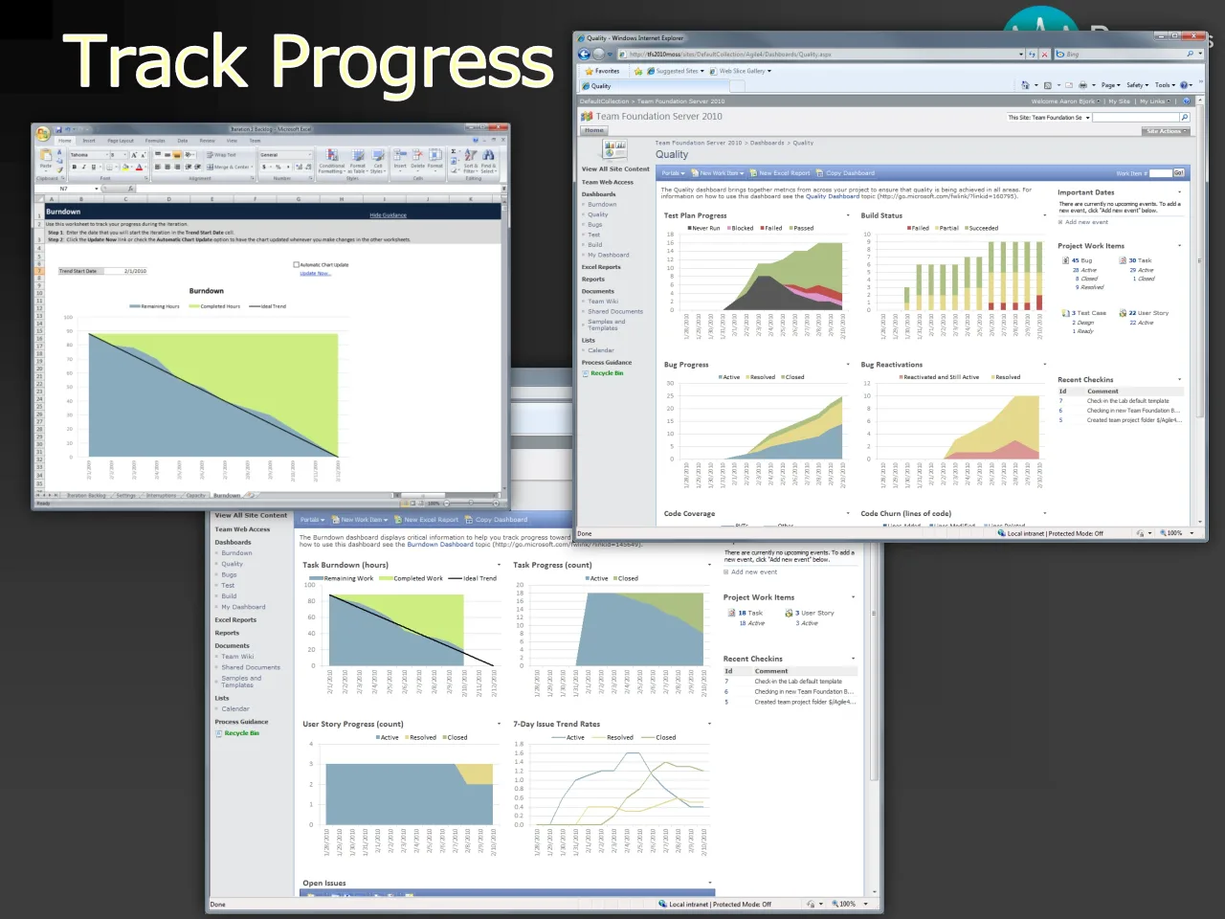Image resolution: width=1225 pixels, height=919 pixels.
Task: Click Copy Dashboard in the Burndown dashboard window
Action: tap(496, 520)
